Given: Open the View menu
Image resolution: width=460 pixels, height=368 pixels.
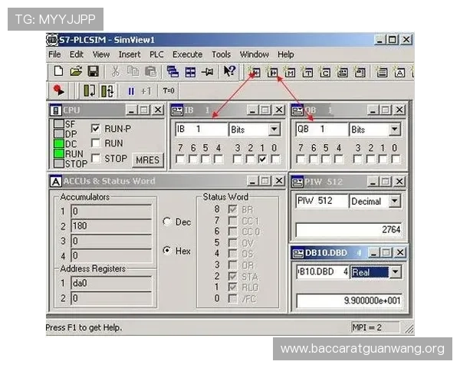Looking at the screenshot, I should (101, 54).
